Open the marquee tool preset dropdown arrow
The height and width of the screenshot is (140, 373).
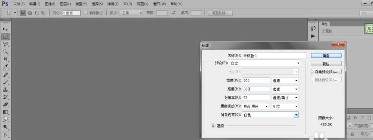15,13
